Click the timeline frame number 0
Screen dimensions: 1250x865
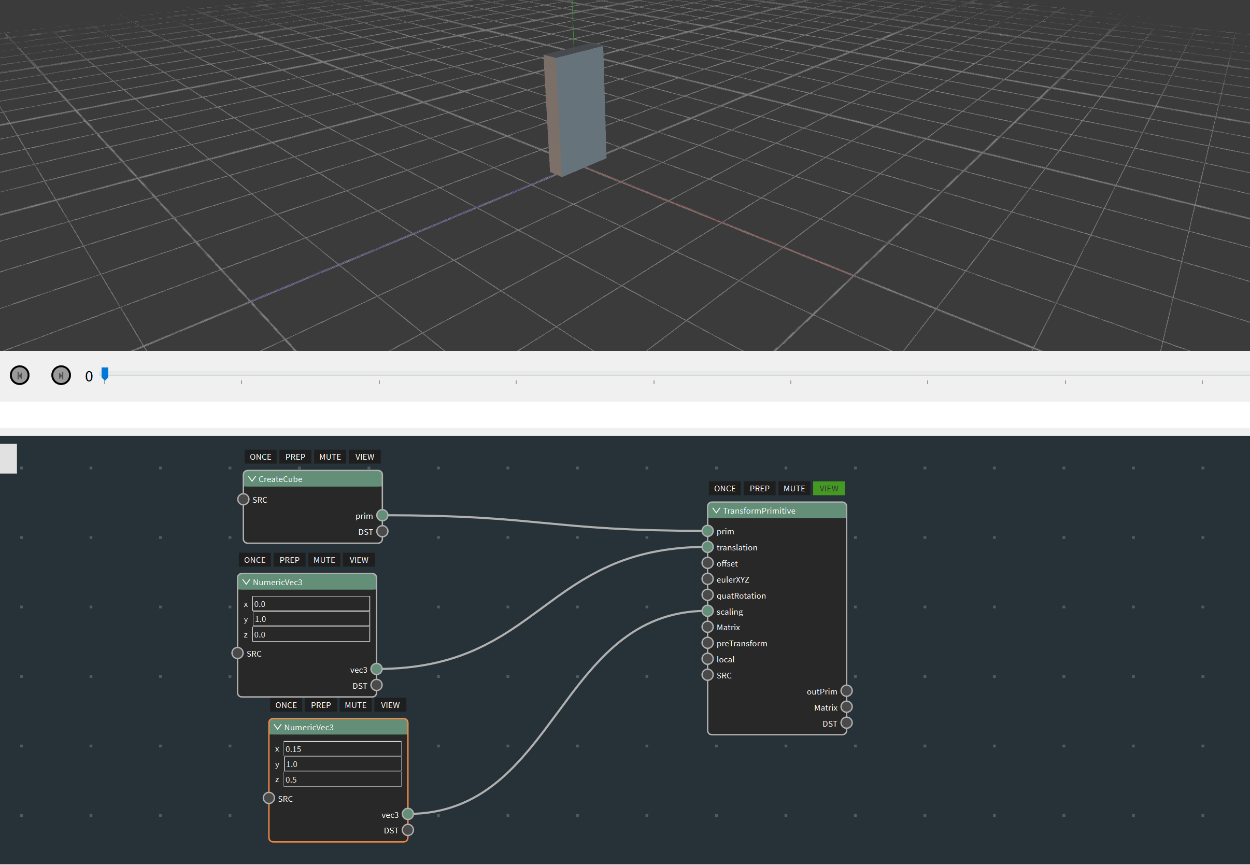pos(89,376)
